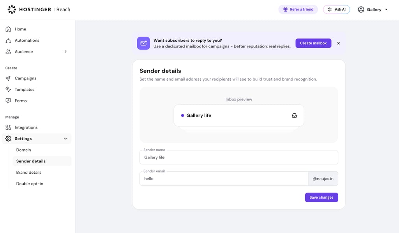Select the Automations sidebar icon
Screen dimensions: 399x233
pos(8,41)
